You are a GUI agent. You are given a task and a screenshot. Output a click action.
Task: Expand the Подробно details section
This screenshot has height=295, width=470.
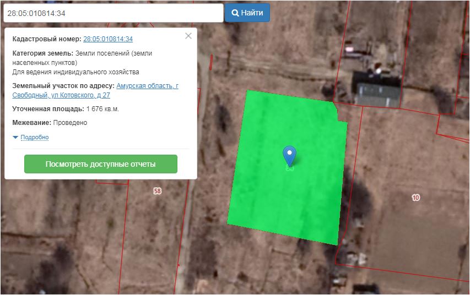[x=34, y=138]
